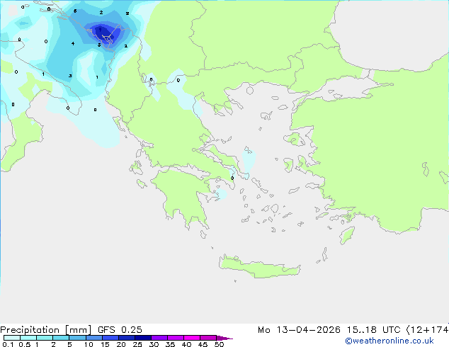Click the "0.1" legend scale value
449x347 pixels.
click(8, 344)
